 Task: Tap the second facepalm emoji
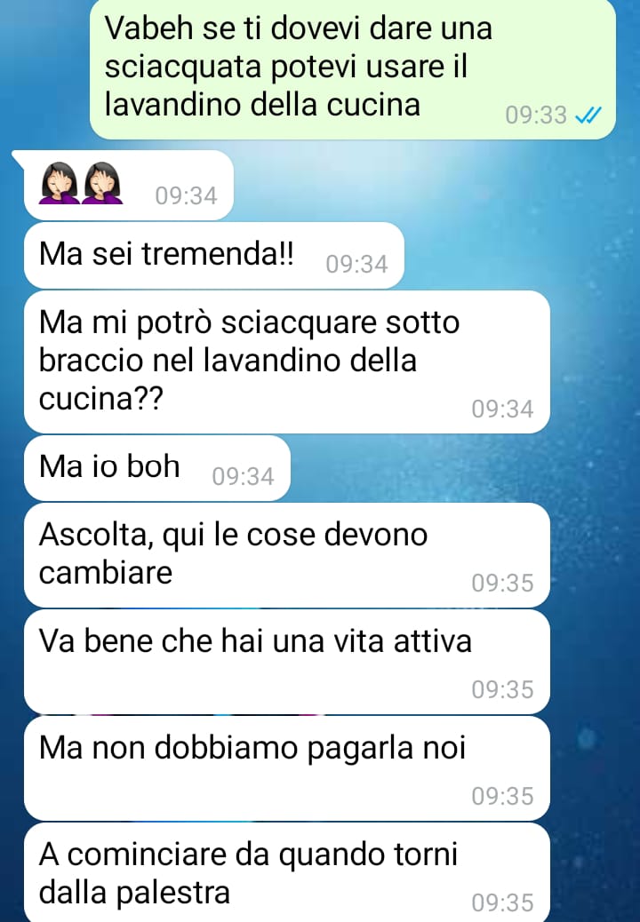pyautogui.click(x=102, y=184)
